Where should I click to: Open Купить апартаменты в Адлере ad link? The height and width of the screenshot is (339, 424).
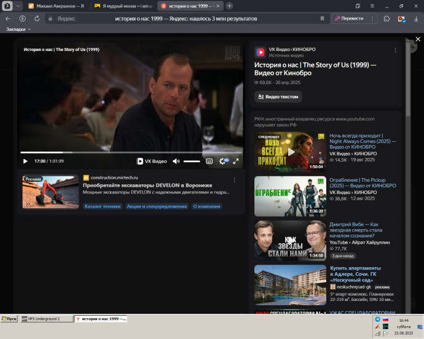(355, 274)
